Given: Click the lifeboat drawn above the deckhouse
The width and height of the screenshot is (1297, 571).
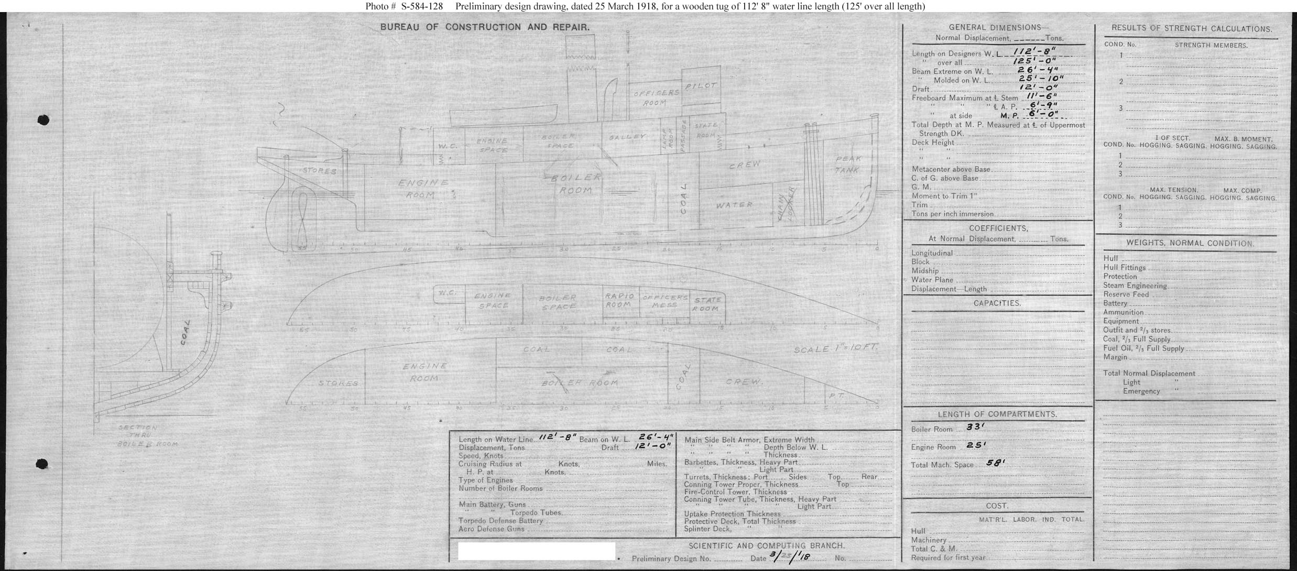Looking at the screenshot, I should 503,115.
